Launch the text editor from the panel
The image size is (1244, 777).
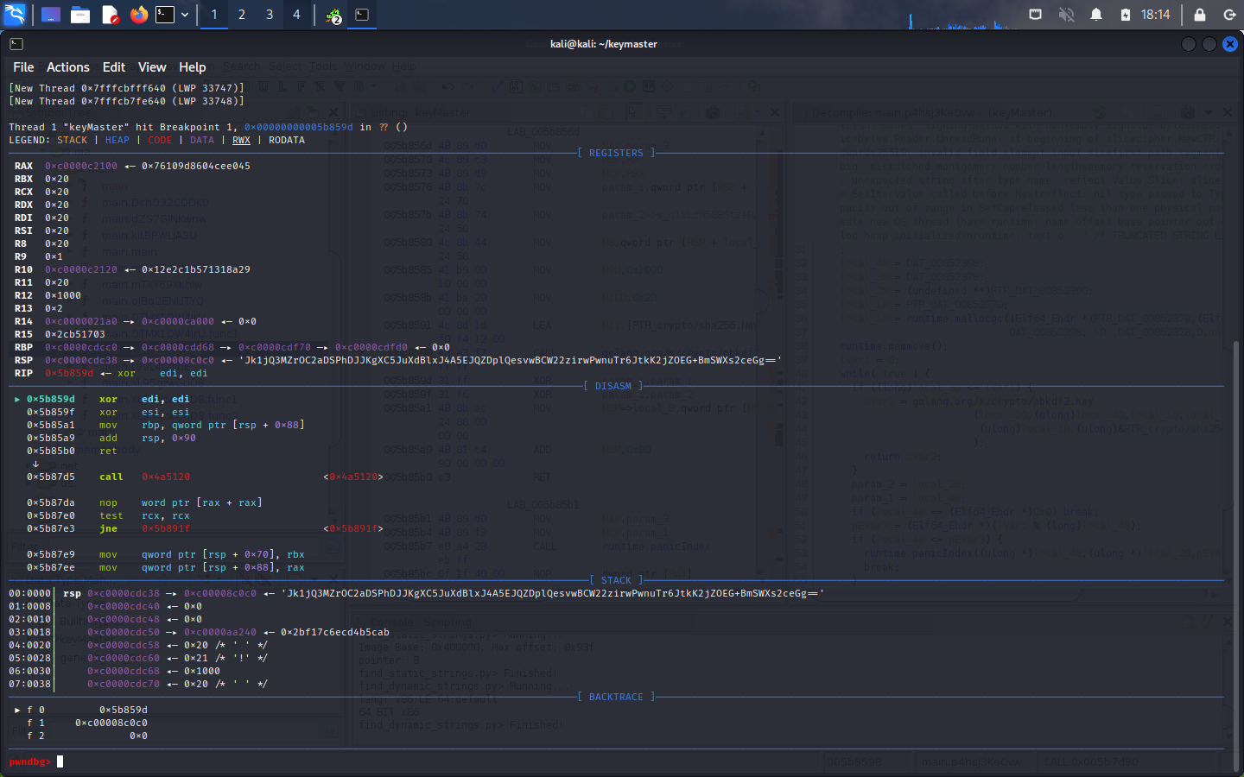(x=110, y=15)
